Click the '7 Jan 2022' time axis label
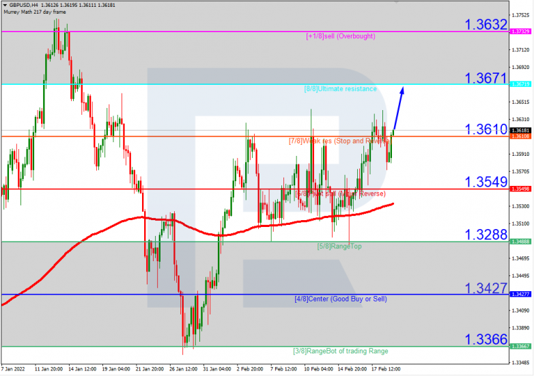534x376 pixels. pyautogui.click(x=13, y=369)
